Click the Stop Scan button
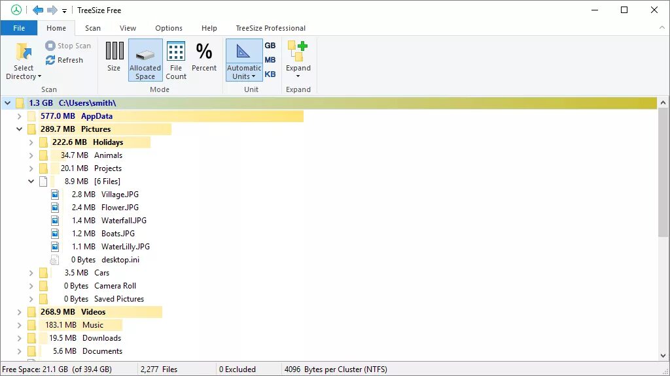670x376 pixels. pos(68,46)
